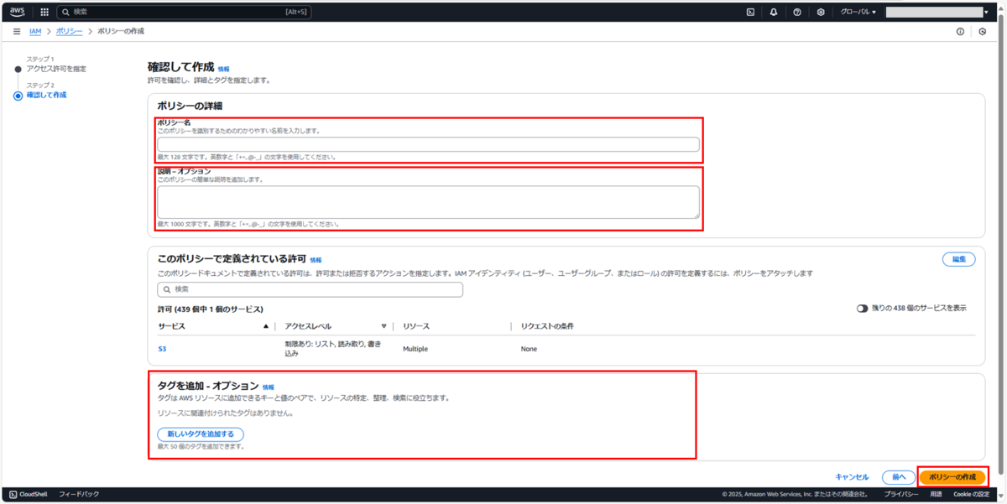Go to IAM breadcrumb link
The width and height of the screenshot is (1007, 504).
[x=35, y=31]
